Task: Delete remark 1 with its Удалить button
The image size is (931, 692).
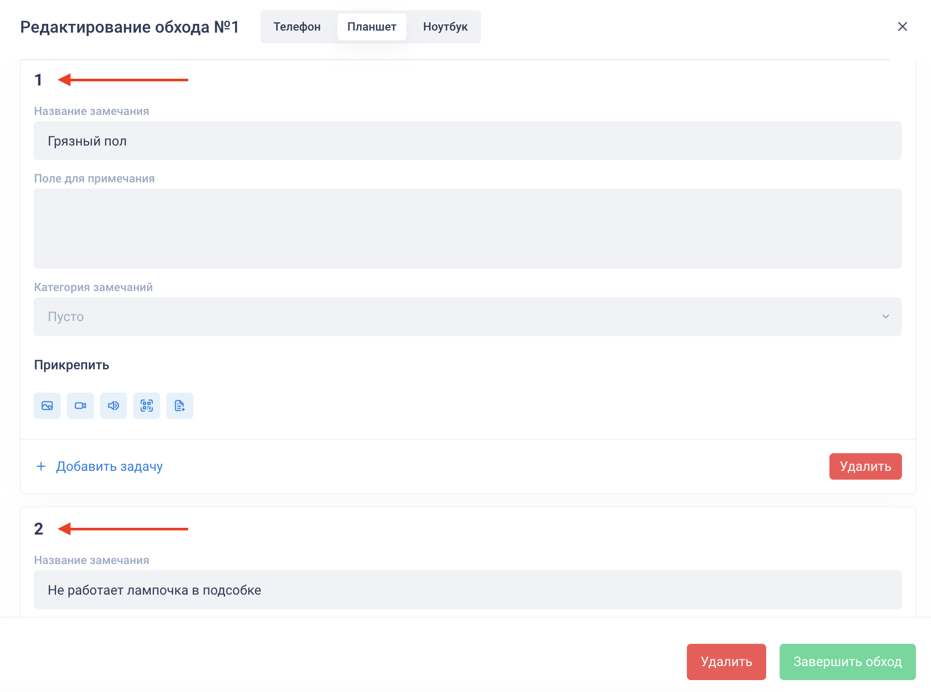Action: tap(865, 466)
